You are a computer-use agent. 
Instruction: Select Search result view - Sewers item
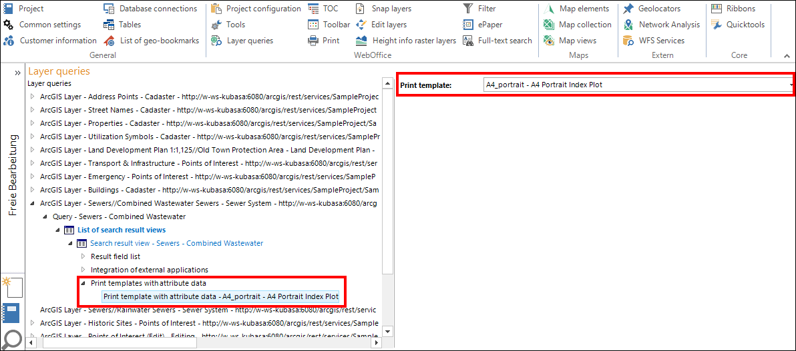(x=177, y=243)
